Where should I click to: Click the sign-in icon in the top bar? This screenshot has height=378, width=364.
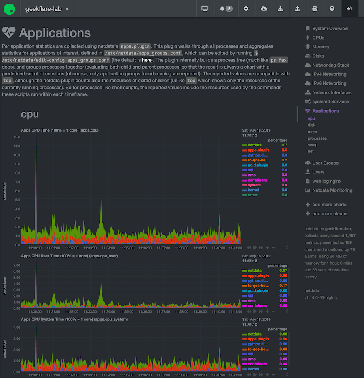click(349, 8)
